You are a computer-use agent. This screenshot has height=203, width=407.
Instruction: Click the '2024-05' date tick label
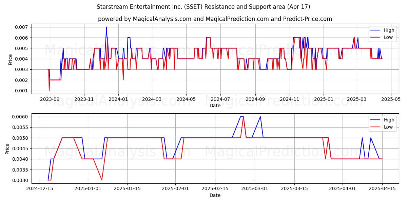[186, 99]
